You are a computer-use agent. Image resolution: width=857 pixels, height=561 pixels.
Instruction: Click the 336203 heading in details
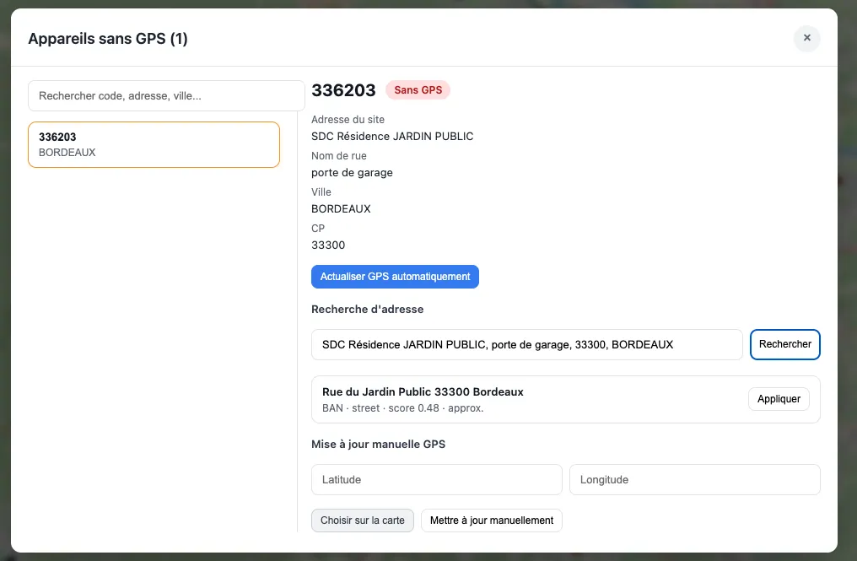tap(343, 91)
